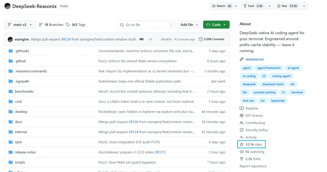
Task: Open the MIT license link
Action: pos(254,115)
